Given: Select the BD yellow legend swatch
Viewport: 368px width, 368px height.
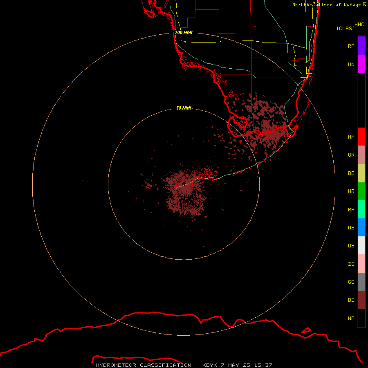Looking at the screenshot, I should coord(361,173).
